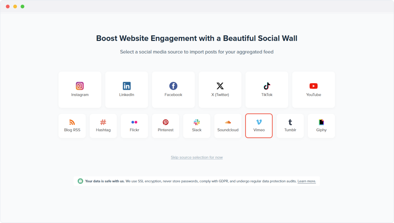
Task: Open the Learn more data safety link
Action: (x=306, y=181)
